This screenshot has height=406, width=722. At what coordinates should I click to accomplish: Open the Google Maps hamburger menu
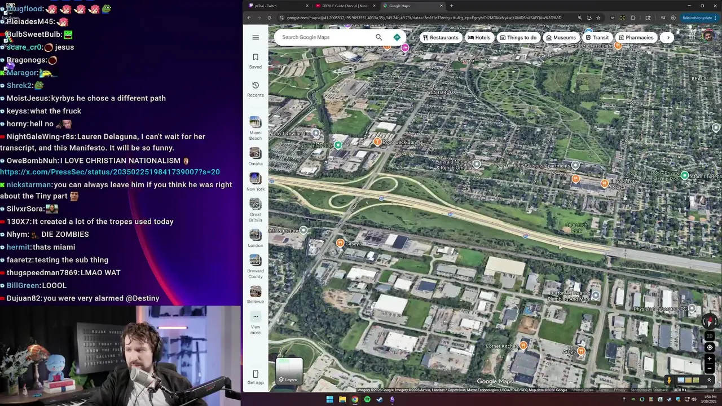256,37
